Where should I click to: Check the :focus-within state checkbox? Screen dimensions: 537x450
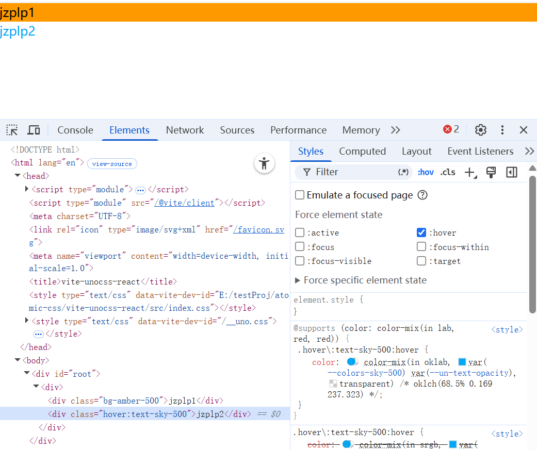tap(421, 247)
